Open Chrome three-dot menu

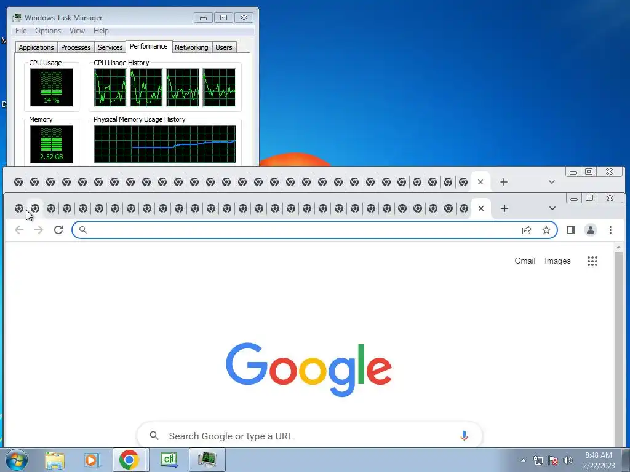610,230
